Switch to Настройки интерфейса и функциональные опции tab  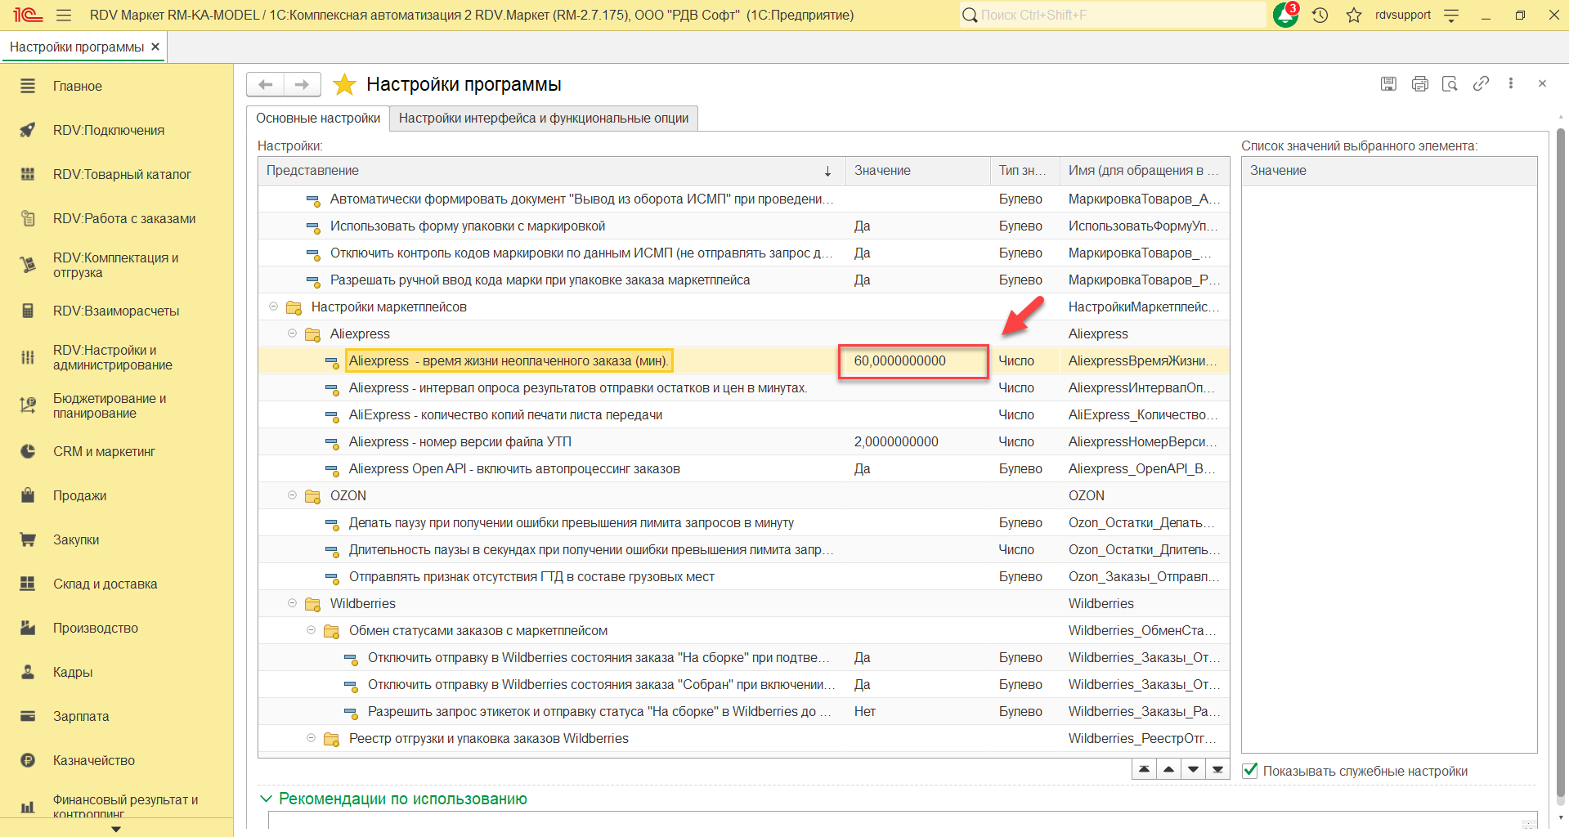point(543,118)
